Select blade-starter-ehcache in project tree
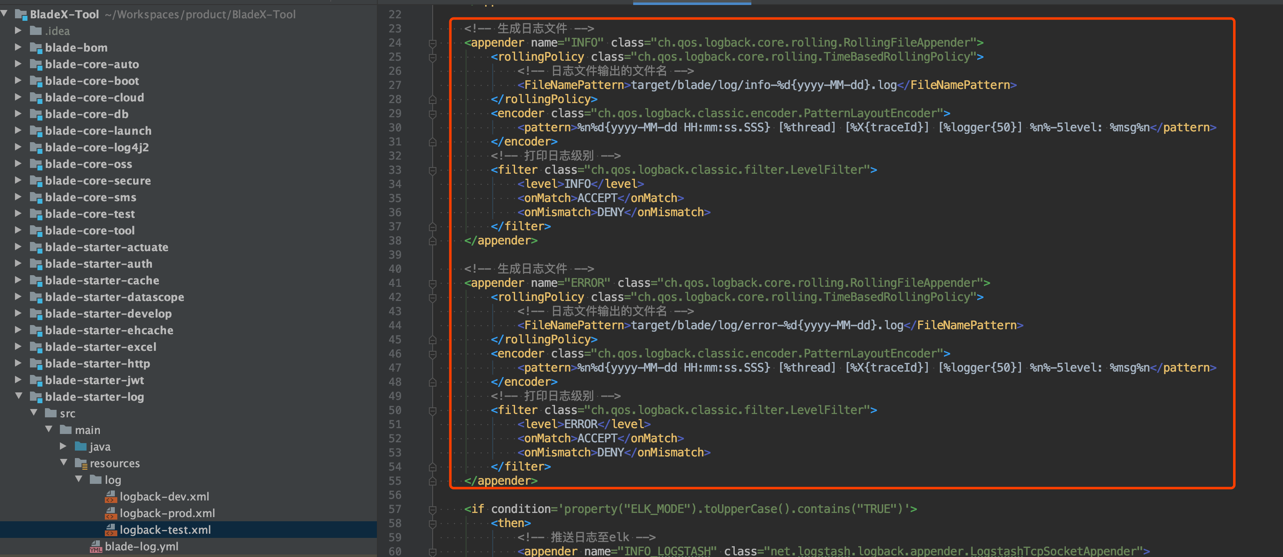The width and height of the screenshot is (1283, 557). tap(109, 330)
